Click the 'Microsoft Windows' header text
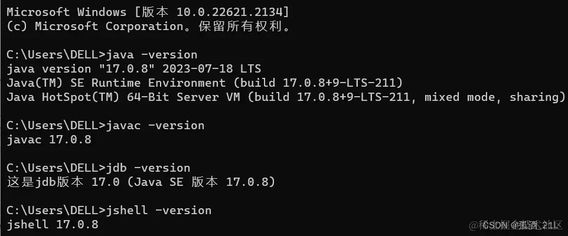 click(67, 12)
